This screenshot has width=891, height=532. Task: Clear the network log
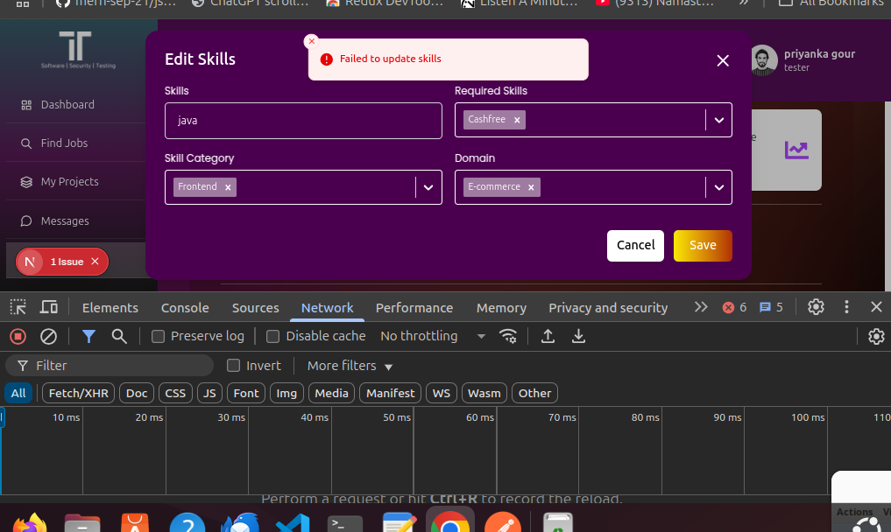[x=49, y=336]
